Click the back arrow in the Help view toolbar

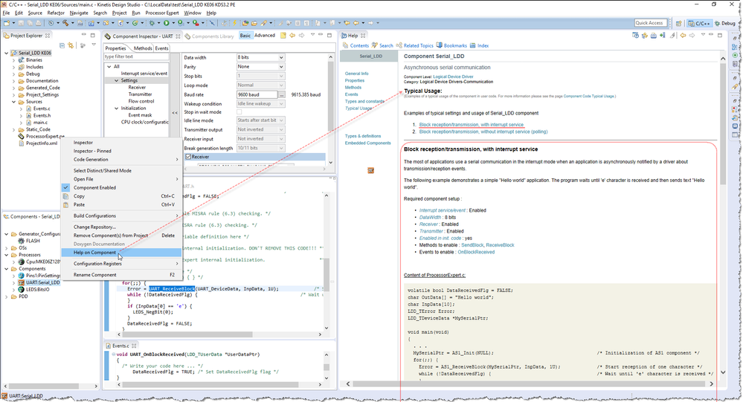(x=683, y=36)
